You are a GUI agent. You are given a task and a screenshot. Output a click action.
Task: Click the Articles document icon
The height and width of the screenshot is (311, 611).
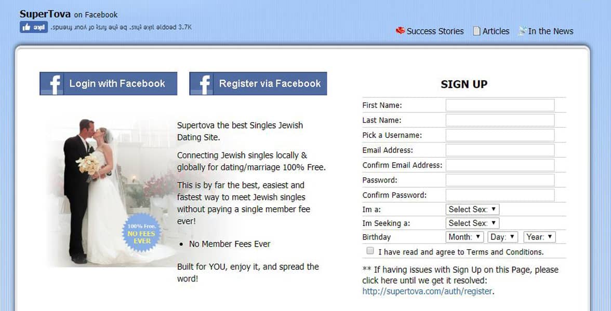coord(476,31)
